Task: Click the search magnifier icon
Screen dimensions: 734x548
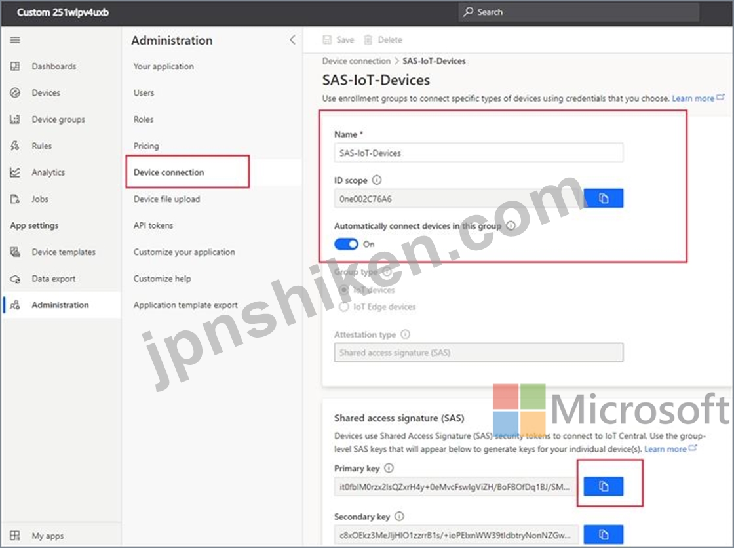Action: (x=468, y=12)
